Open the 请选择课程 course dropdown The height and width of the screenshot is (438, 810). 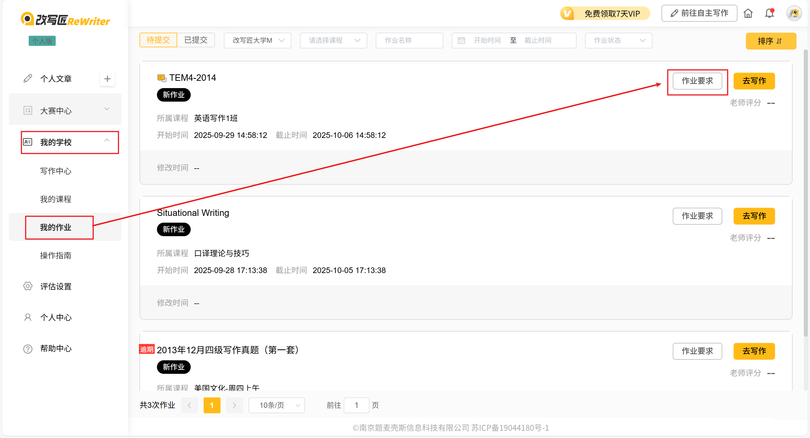click(x=333, y=40)
